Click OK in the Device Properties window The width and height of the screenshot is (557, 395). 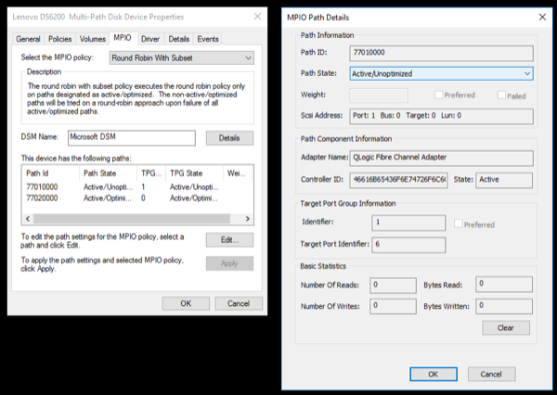186,303
